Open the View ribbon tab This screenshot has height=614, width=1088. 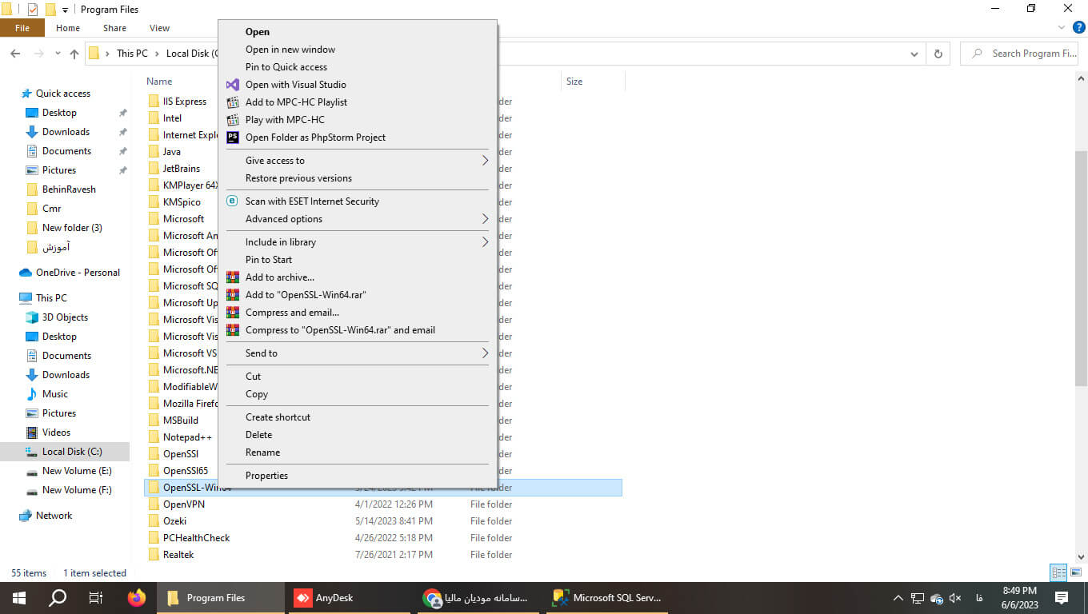pyautogui.click(x=159, y=28)
